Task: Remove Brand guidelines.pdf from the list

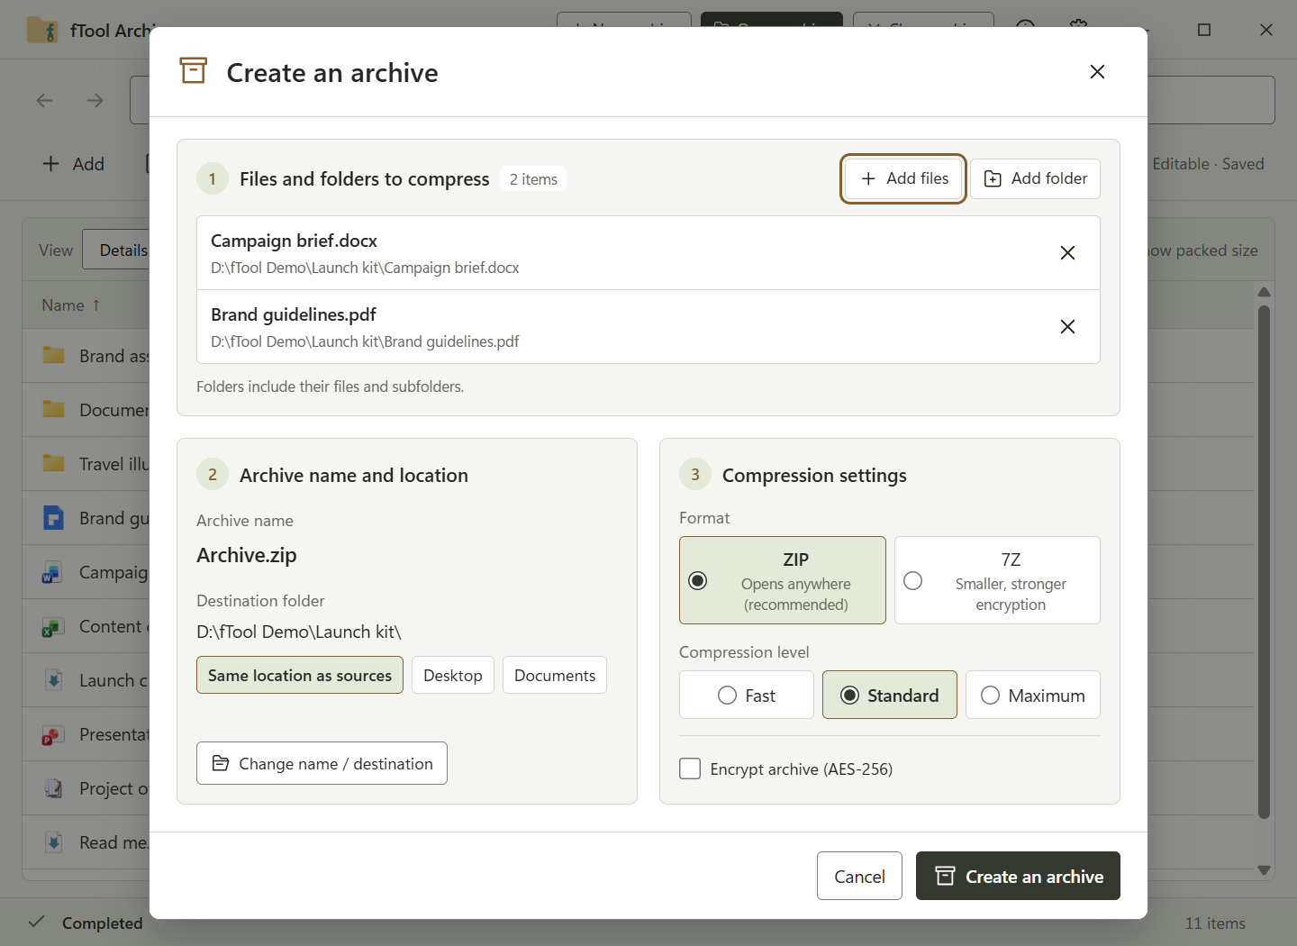Action: pos(1067,327)
